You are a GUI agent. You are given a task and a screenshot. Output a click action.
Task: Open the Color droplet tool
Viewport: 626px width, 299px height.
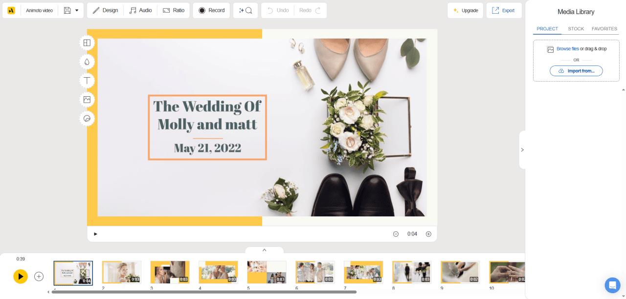87,62
